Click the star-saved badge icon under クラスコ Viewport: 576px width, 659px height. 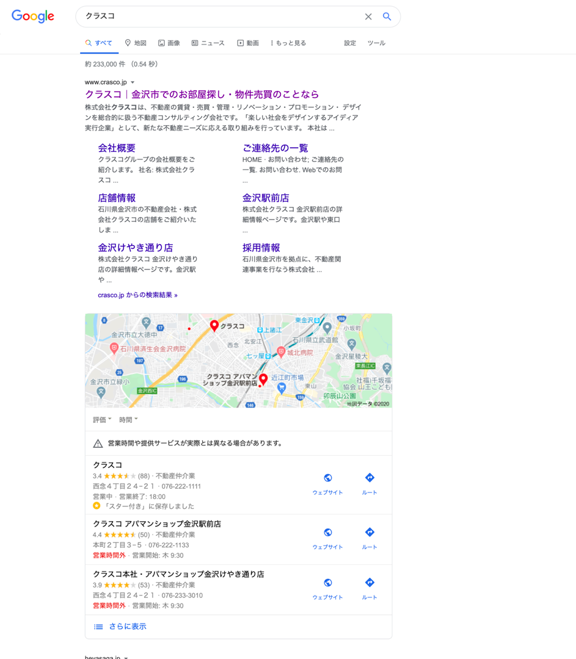point(97,506)
